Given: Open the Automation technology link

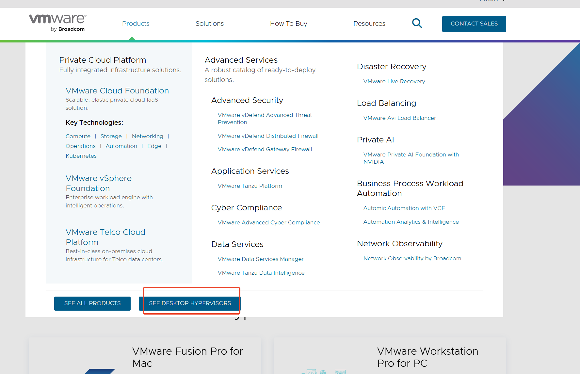Looking at the screenshot, I should coord(121,146).
